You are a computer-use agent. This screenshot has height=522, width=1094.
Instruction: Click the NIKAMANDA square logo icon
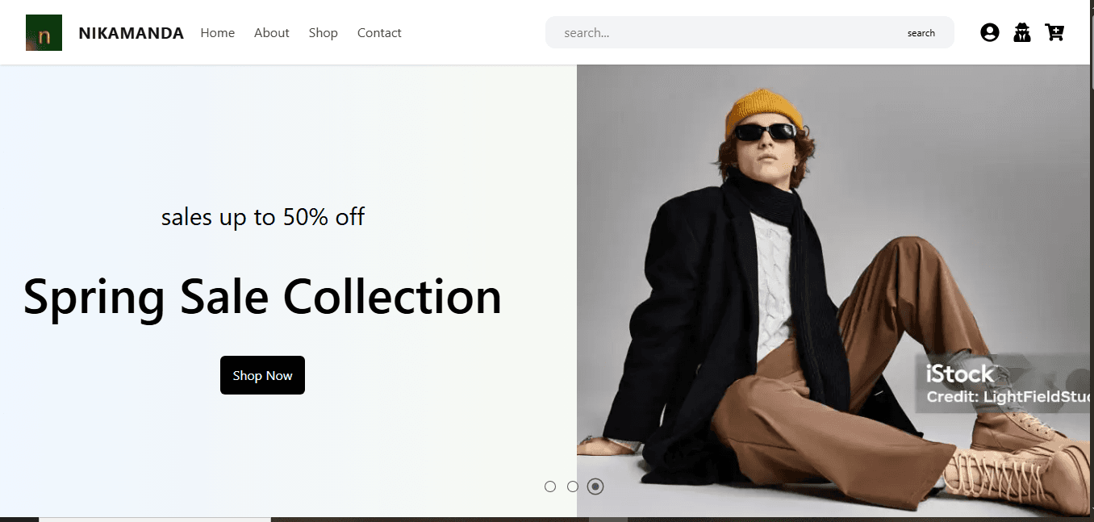(44, 32)
